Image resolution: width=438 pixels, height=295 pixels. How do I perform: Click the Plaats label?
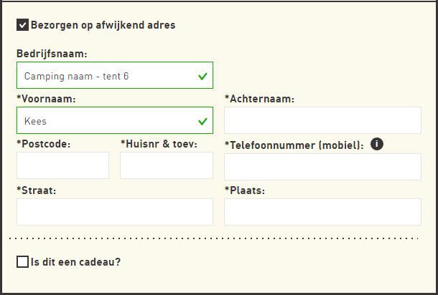pyautogui.click(x=245, y=190)
